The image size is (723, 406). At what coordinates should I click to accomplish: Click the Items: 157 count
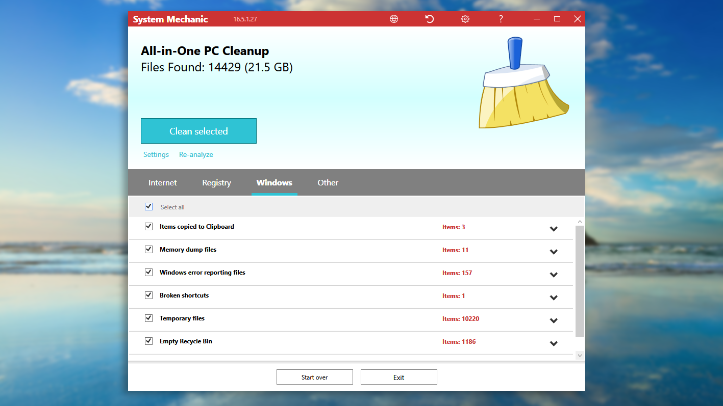pos(457,273)
